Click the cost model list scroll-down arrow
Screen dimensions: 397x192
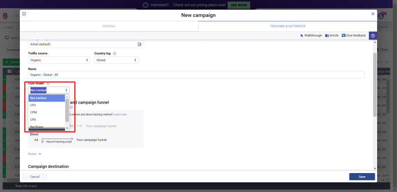[67, 128]
